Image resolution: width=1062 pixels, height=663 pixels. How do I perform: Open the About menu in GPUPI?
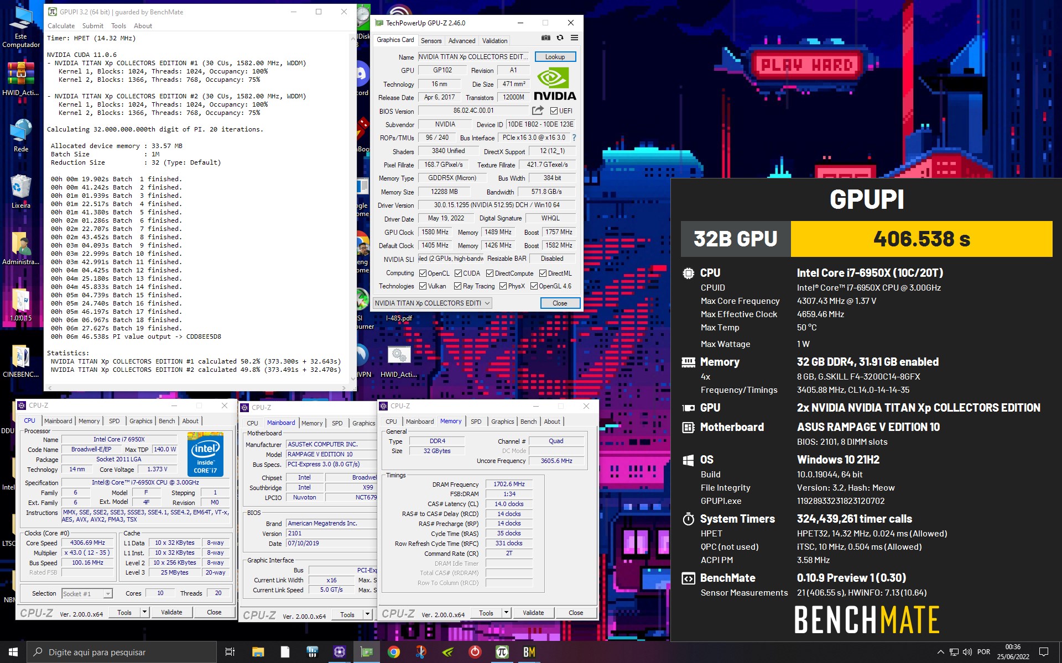pos(143,26)
